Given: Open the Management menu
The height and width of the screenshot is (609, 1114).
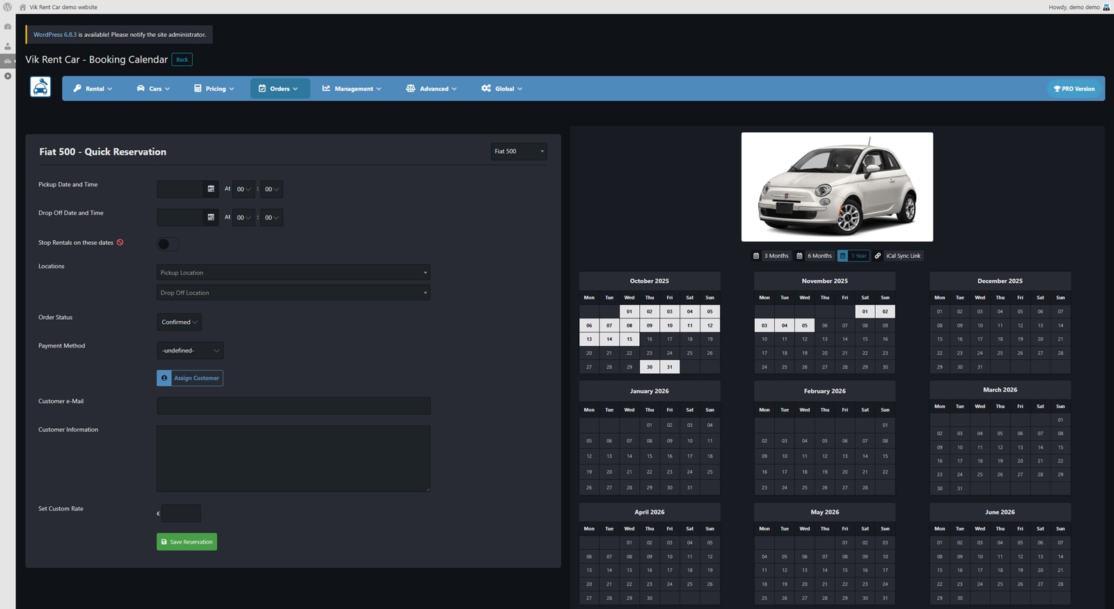Looking at the screenshot, I should pos(352,89).
